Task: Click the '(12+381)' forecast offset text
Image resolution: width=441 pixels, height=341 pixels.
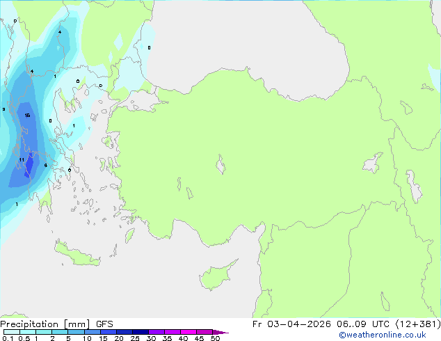Action: pos(418,324)
